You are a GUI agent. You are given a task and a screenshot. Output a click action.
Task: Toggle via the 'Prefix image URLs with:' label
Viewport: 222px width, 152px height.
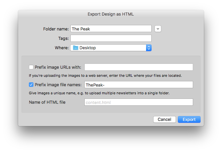[58, 67]
